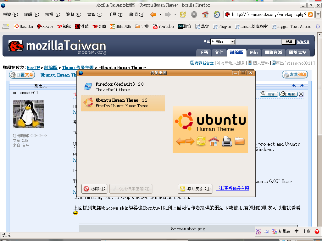The image size is (322, 241).
Task: Open the address bar dropdown arrow
Action: (x=318, y=14)
